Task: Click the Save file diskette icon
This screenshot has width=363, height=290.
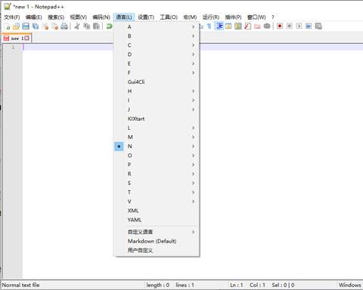Action: click(26, 26)
